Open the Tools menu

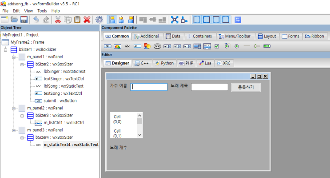click(x=42, y=11)
